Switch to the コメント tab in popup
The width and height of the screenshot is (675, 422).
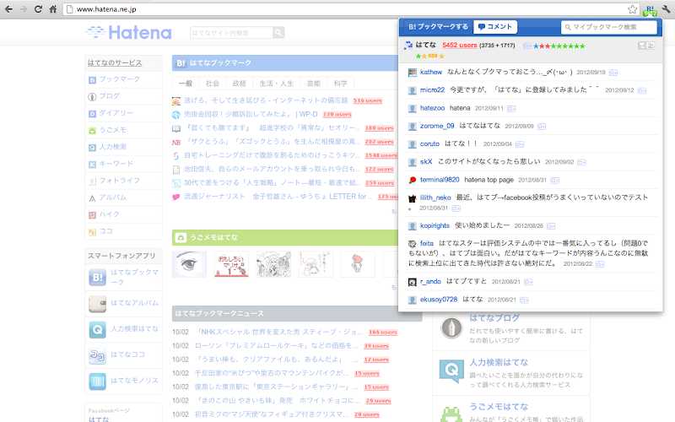click(495, 27)
